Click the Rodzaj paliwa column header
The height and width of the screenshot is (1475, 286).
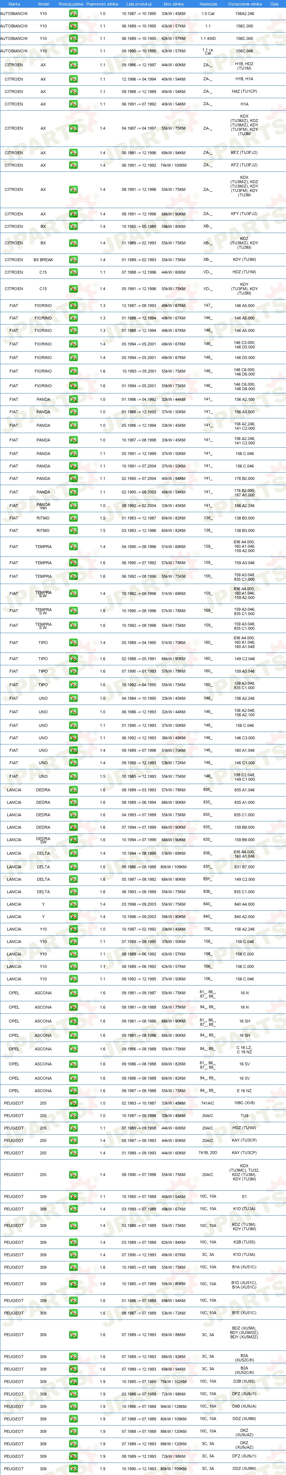(x=71, y=4)
